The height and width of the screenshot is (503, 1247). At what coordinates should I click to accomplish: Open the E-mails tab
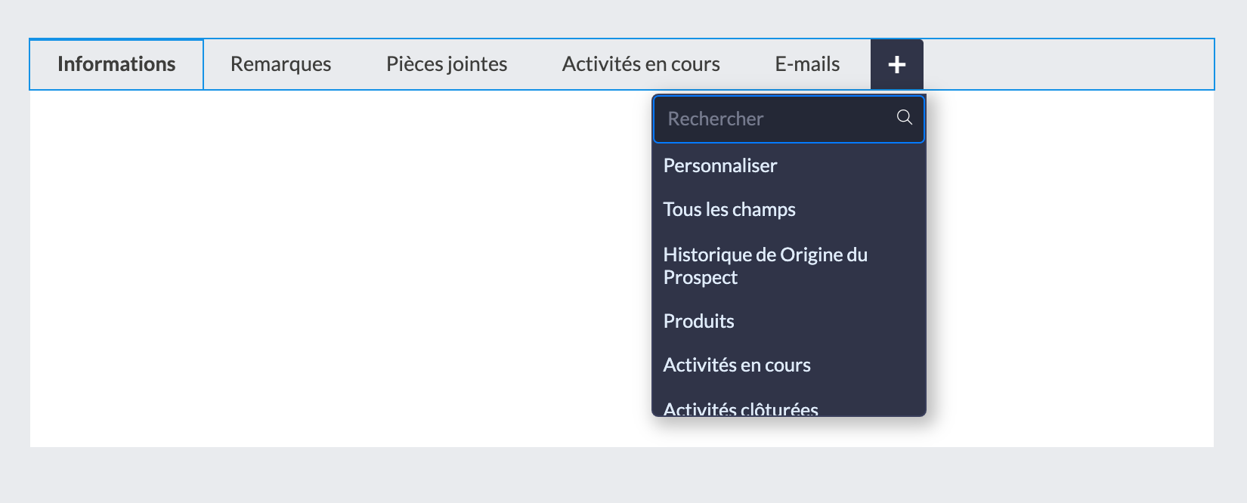tap(807, 64)
